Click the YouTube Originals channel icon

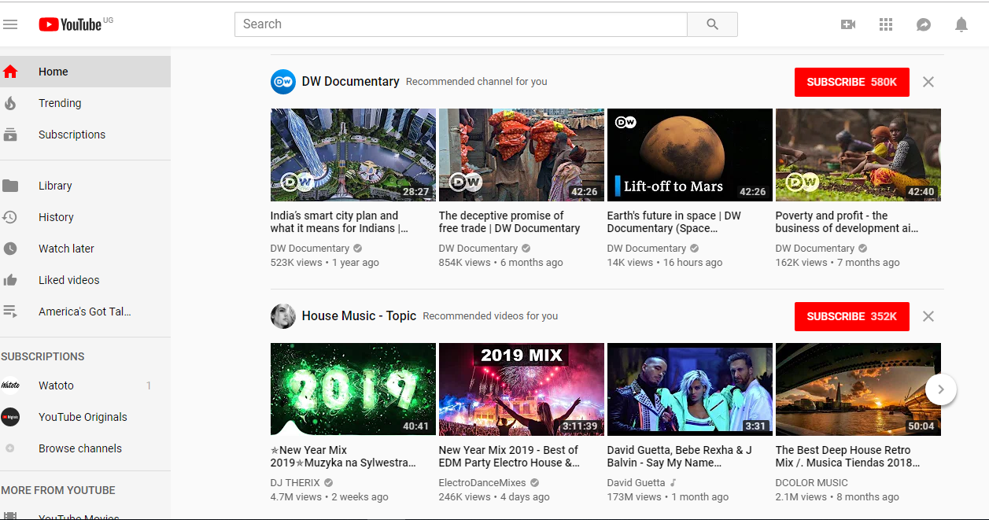pos(10,416)
